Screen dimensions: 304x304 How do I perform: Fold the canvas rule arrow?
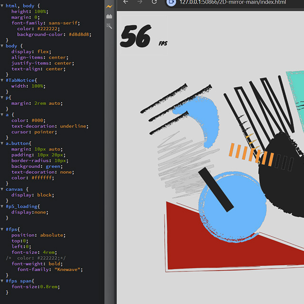[x=2, y=189]
